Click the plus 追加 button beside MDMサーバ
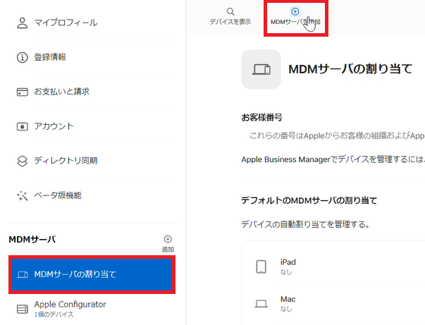Viewport: 425px width, 325px height. pyautogui.click(x=168, y=243)
